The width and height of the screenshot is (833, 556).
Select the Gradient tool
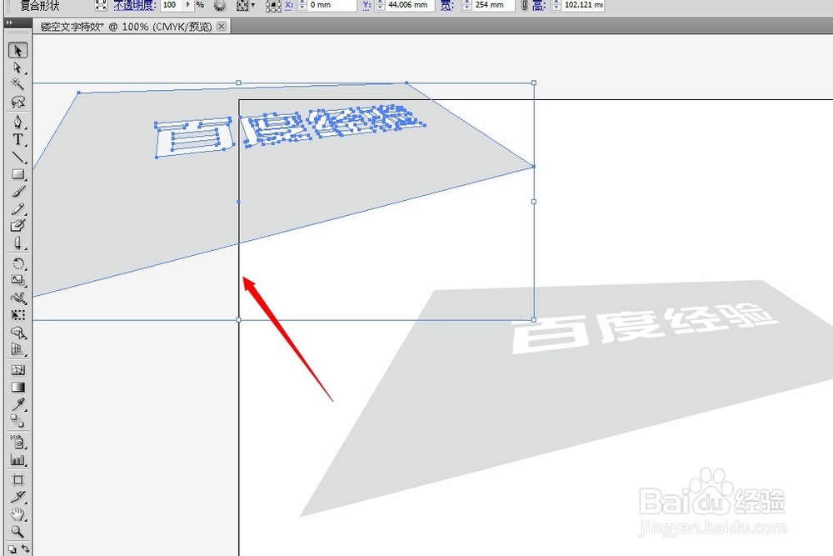tap(18, 387)
